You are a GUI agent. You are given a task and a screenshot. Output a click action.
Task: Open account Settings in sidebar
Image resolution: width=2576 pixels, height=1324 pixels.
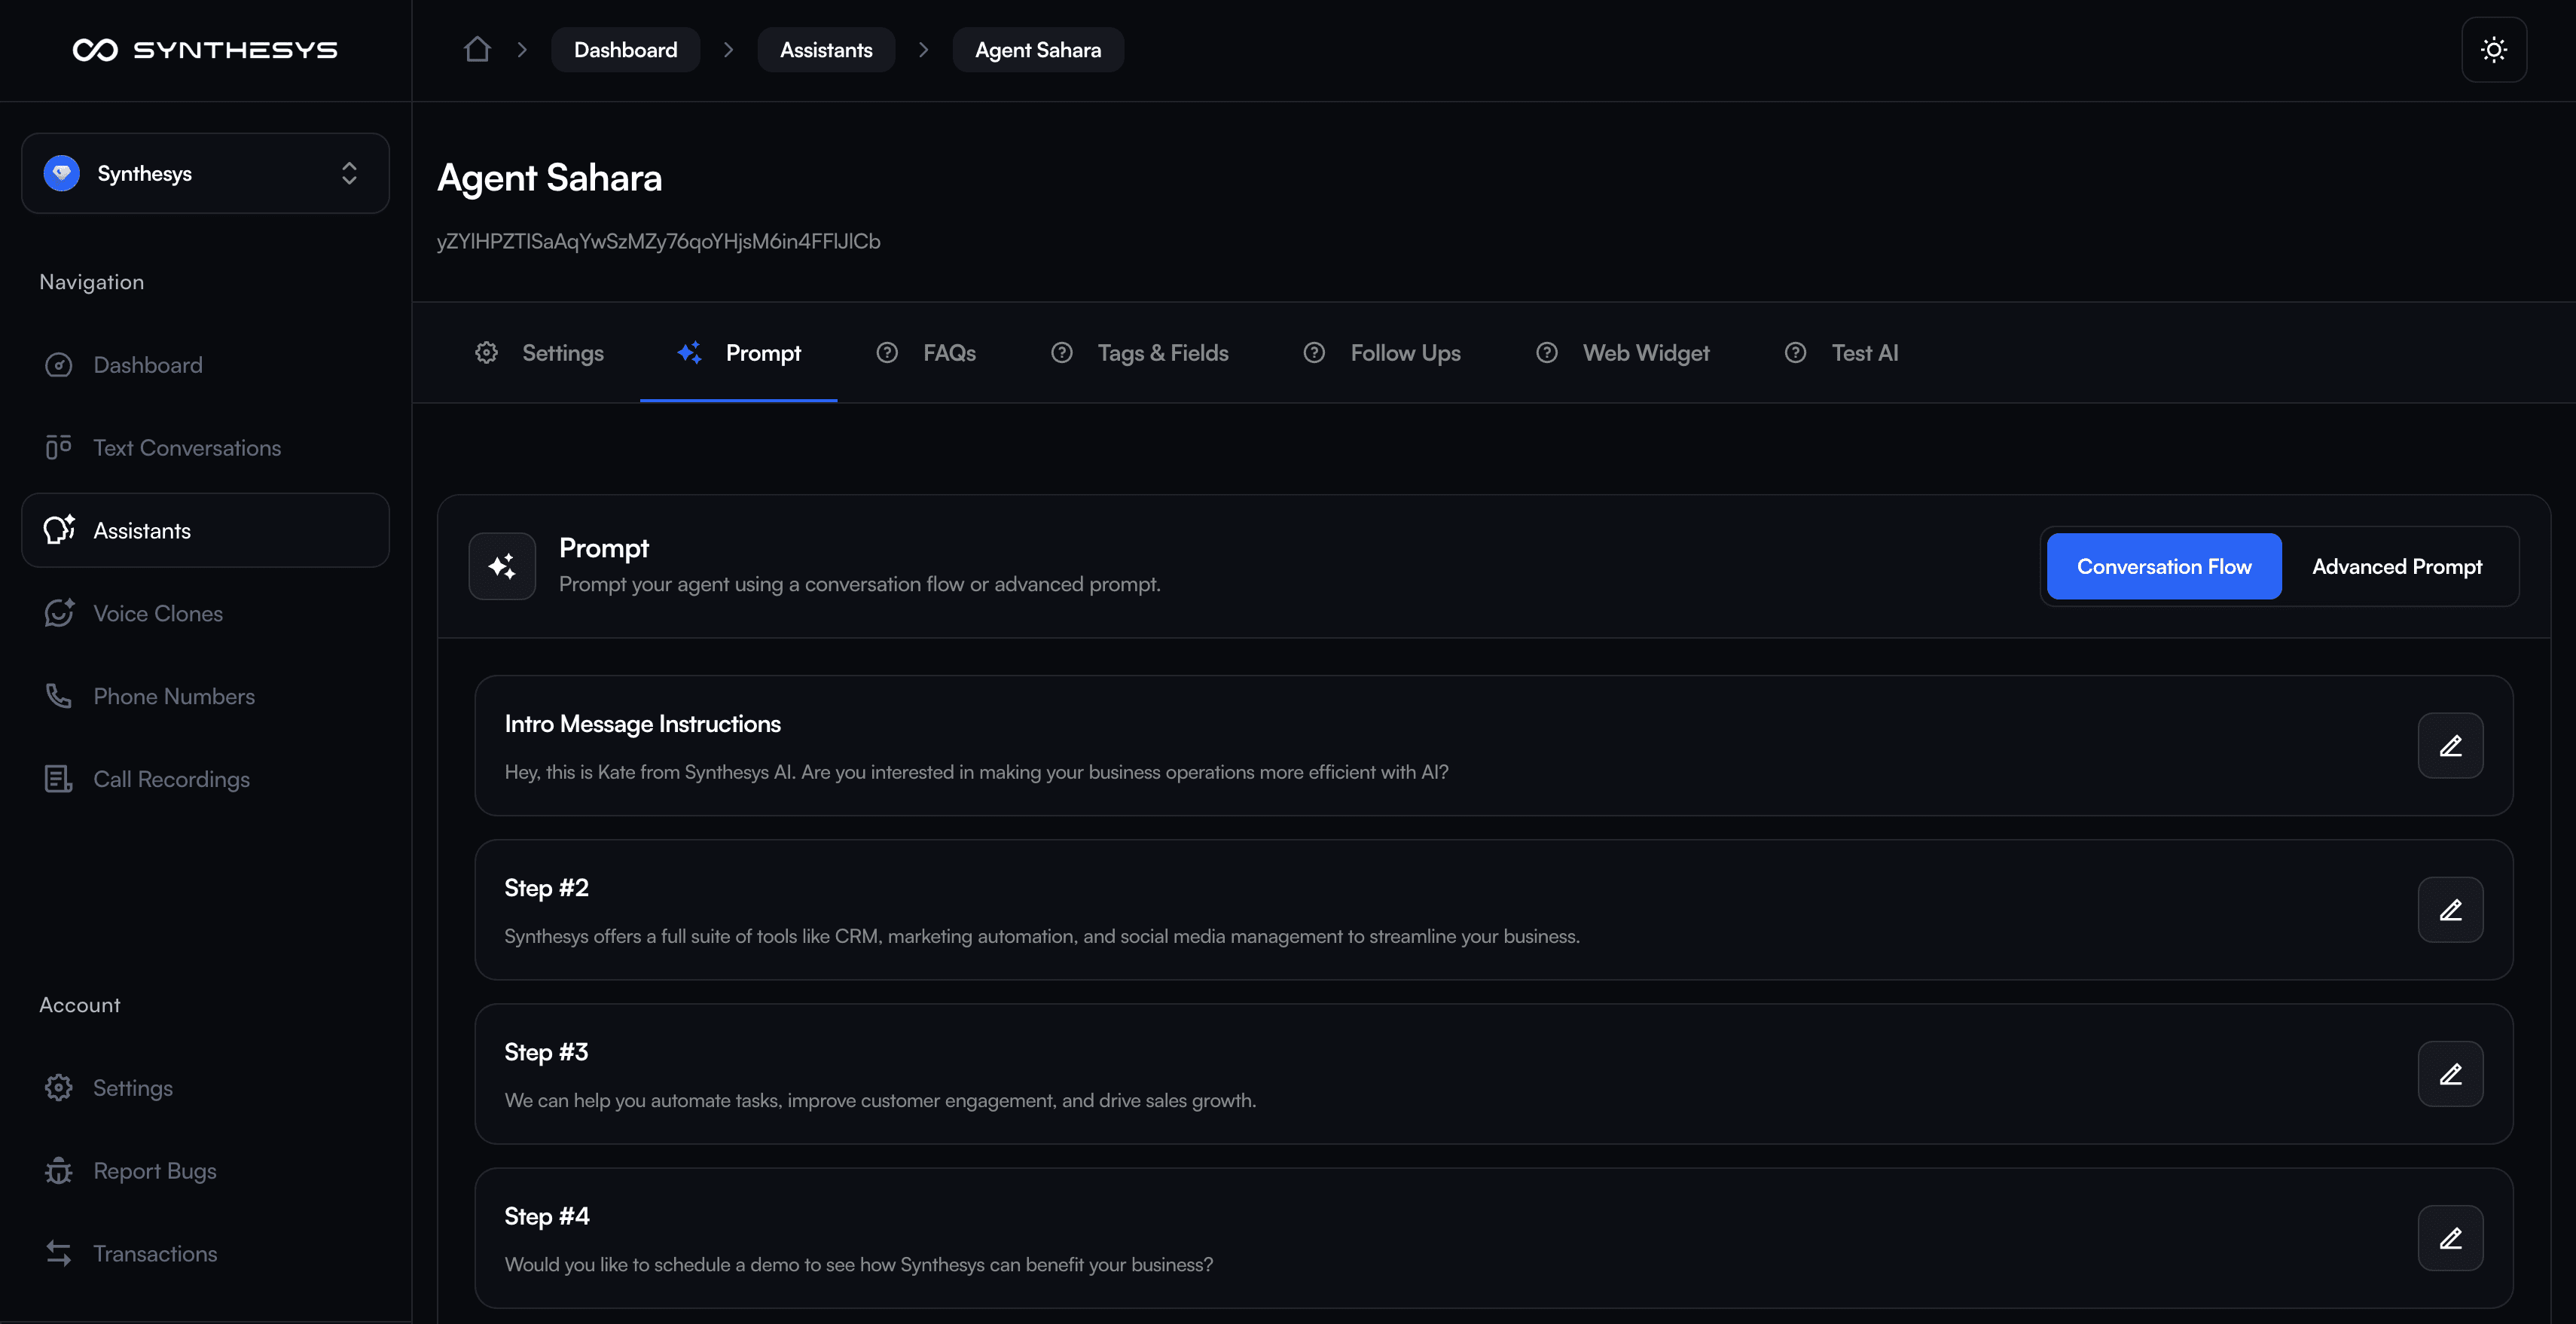click(132, 1087)
